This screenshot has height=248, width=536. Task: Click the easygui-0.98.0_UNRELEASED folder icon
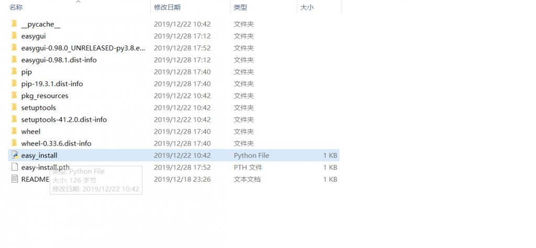tap(14, 48)
